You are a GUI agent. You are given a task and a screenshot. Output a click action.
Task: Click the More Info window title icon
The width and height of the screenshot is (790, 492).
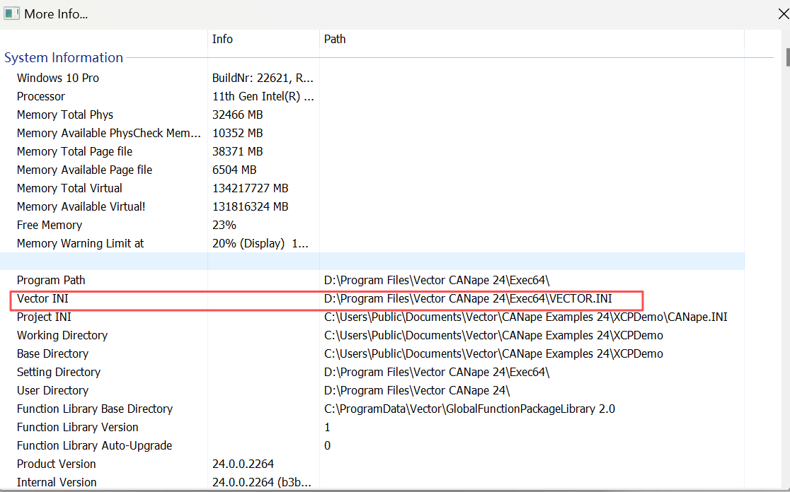11,13
